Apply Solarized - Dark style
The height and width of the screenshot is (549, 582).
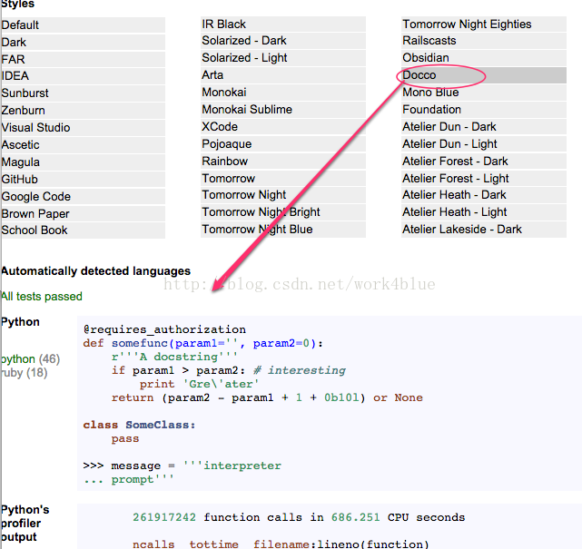[283, 41]
